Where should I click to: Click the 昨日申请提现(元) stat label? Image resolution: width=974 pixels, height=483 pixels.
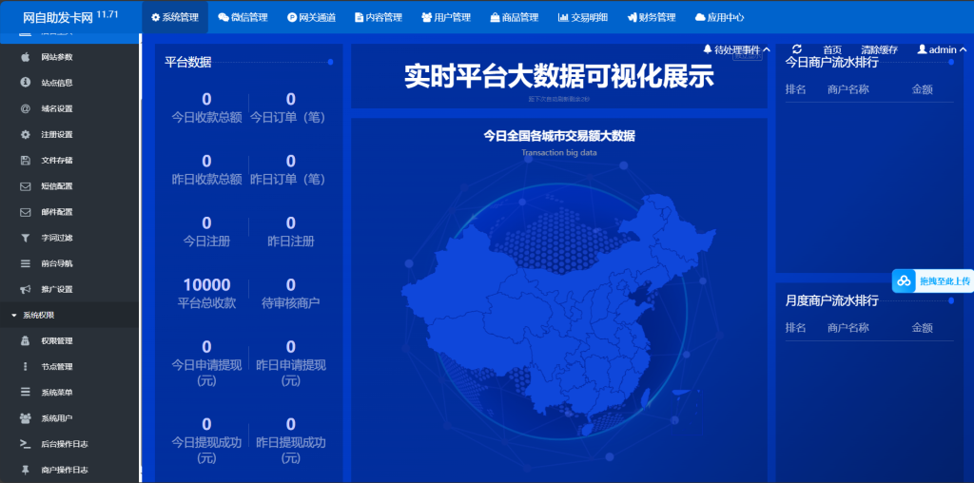[291, 373]
